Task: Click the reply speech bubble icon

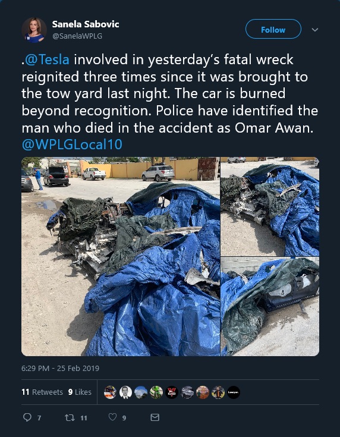Action: (27, 417)
